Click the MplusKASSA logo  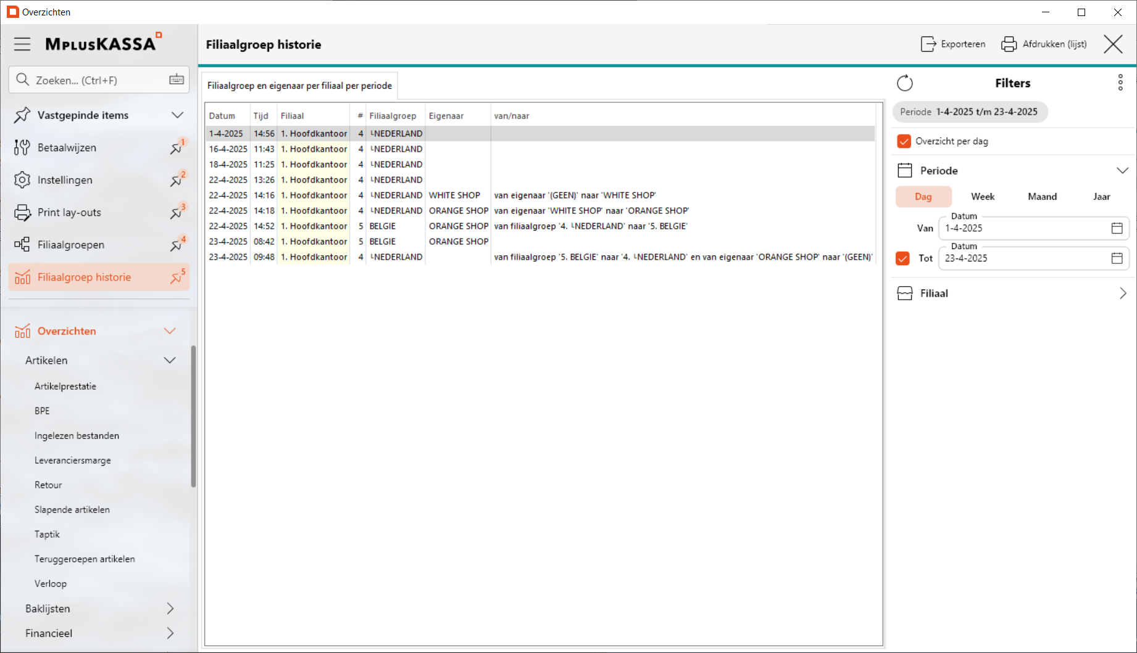[103, 43]
